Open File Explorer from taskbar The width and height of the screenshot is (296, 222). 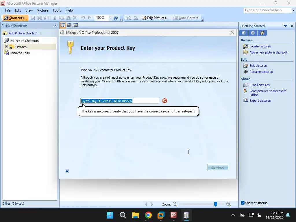tap(135, 215)
